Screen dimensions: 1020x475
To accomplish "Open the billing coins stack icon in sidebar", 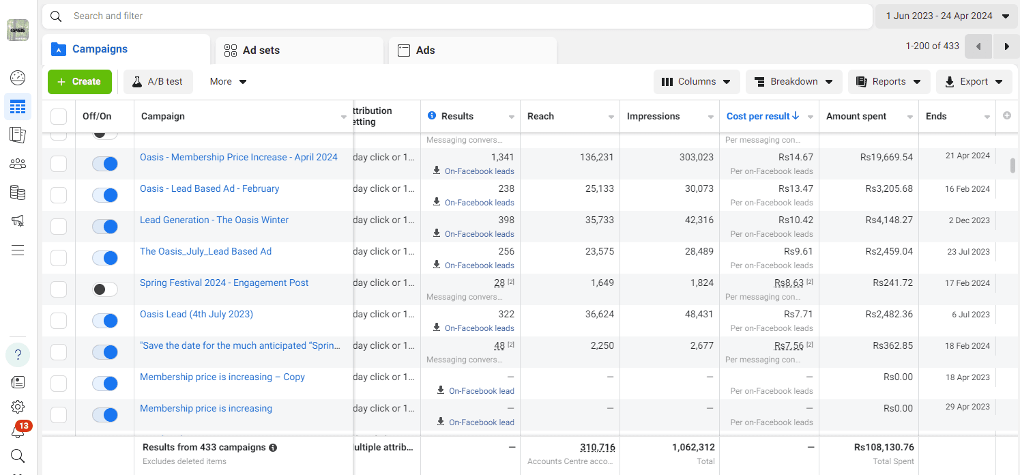I will coord(18,192).
